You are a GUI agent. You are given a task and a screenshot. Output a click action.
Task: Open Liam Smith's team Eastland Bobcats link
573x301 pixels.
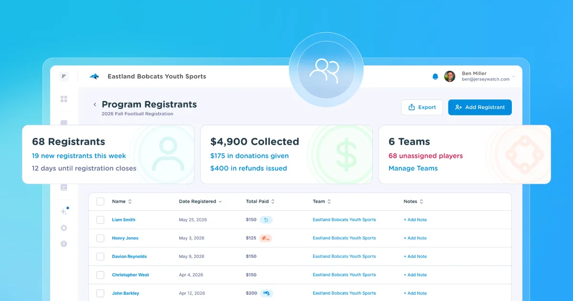344,220
